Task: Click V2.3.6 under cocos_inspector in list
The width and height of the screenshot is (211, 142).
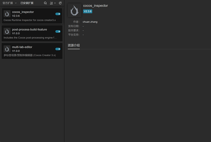Action: click(x=16, y=16)
